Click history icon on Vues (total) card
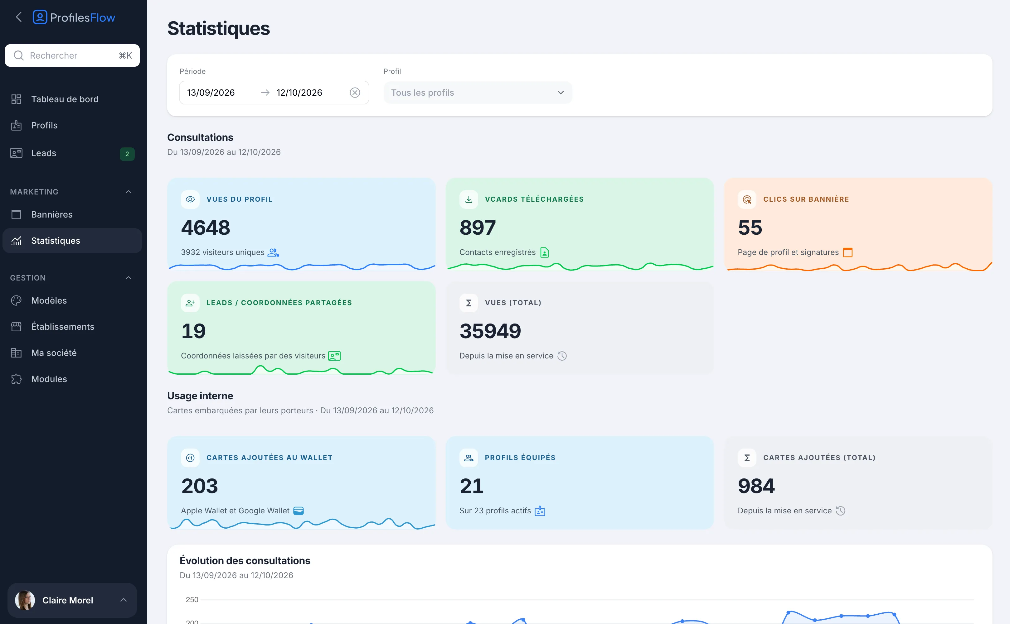This screenshot has height=624, width=1010. 562,356
